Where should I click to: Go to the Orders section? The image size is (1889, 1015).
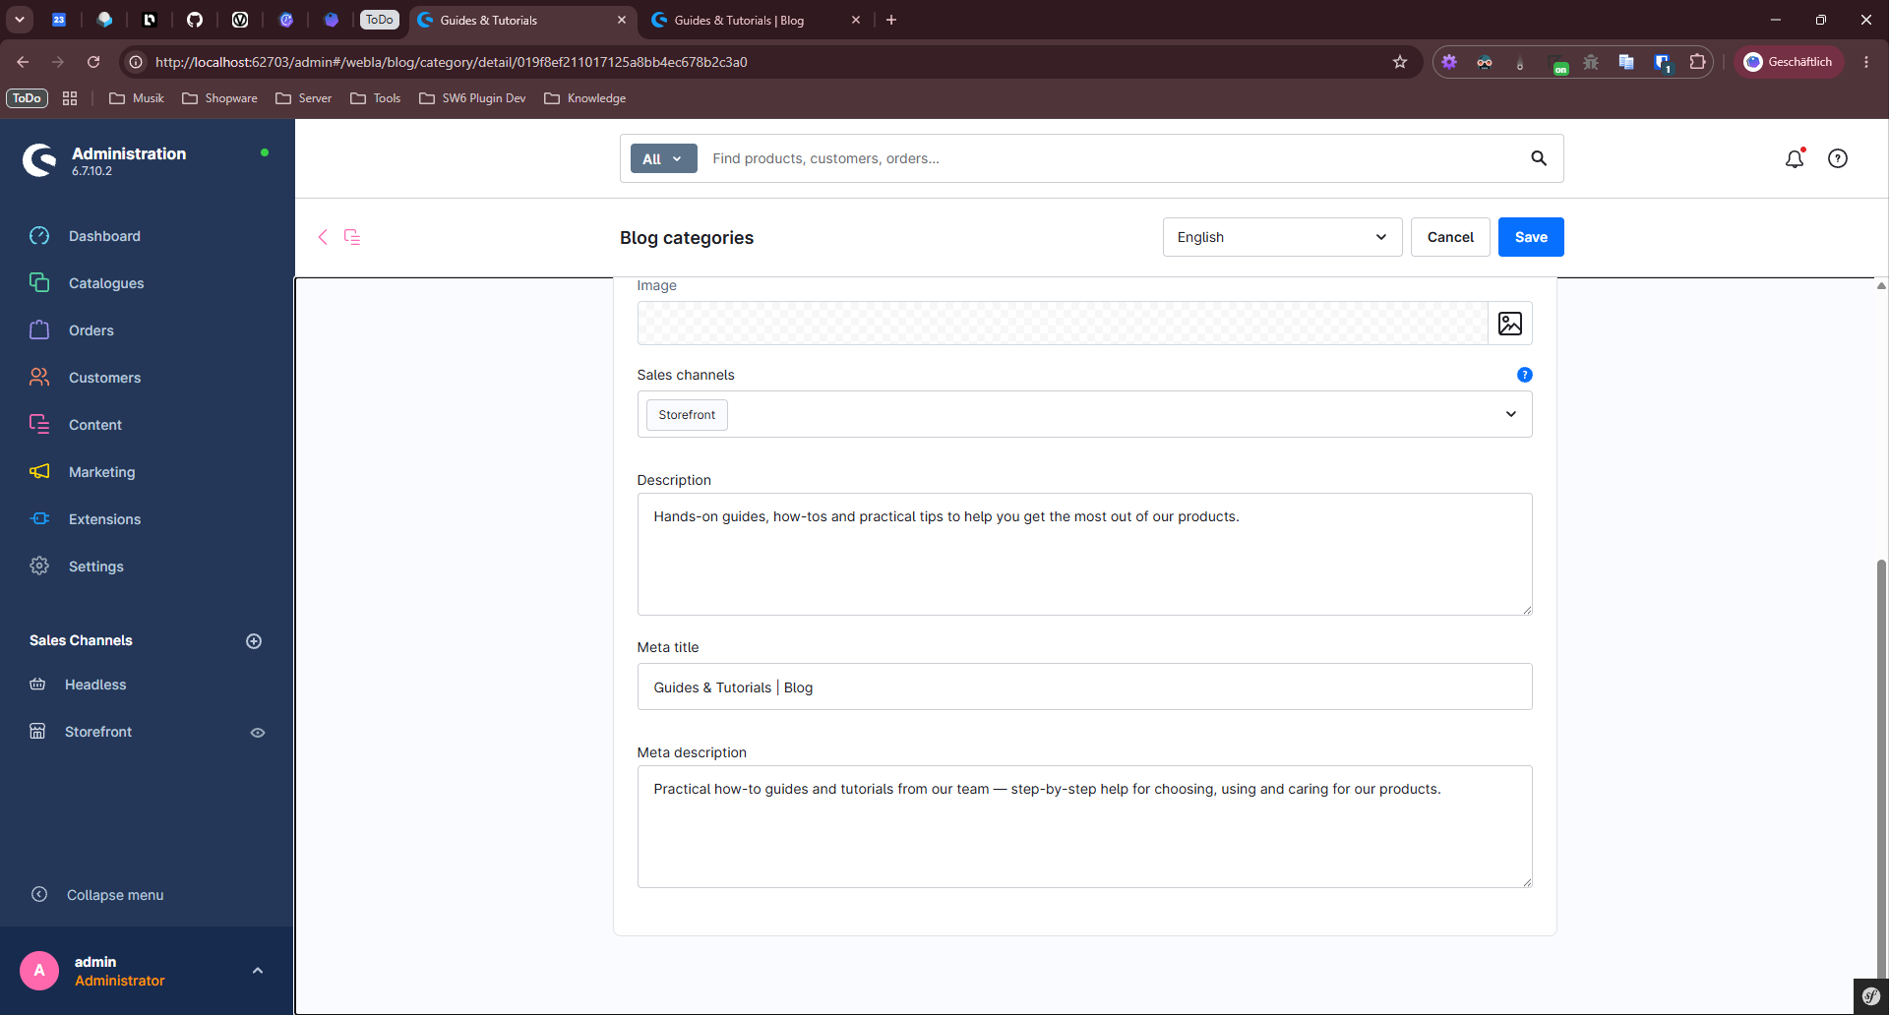coord(91,330)
